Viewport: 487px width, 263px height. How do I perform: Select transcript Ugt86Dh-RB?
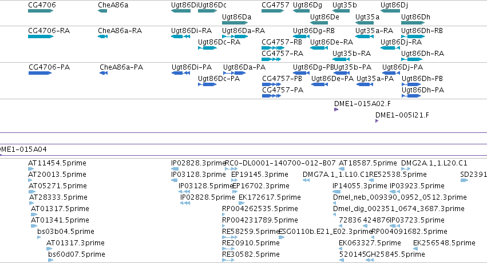tap(413, 37)
